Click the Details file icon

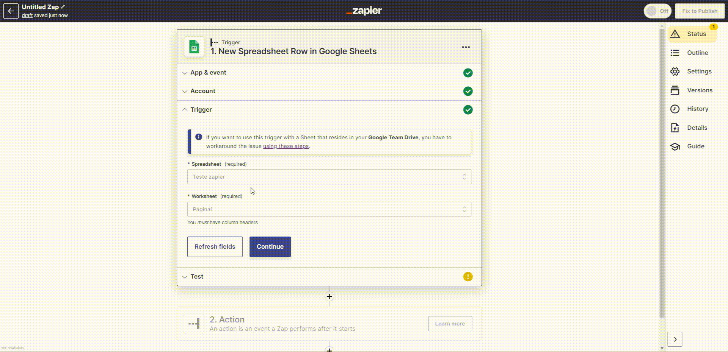(675, 128)
